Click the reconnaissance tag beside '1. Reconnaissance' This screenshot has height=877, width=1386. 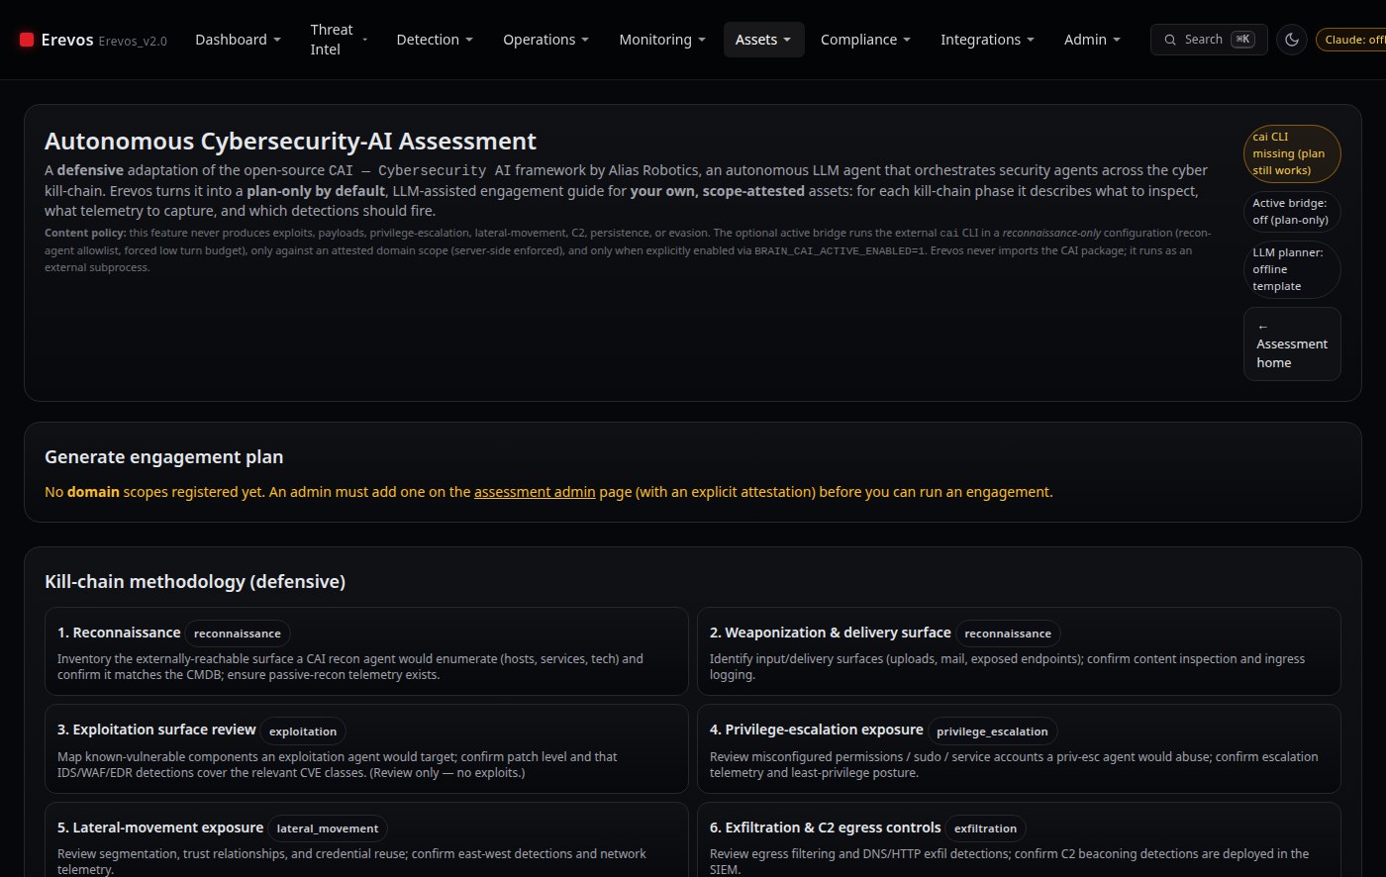pyautogui.click(x=238, y=633)
